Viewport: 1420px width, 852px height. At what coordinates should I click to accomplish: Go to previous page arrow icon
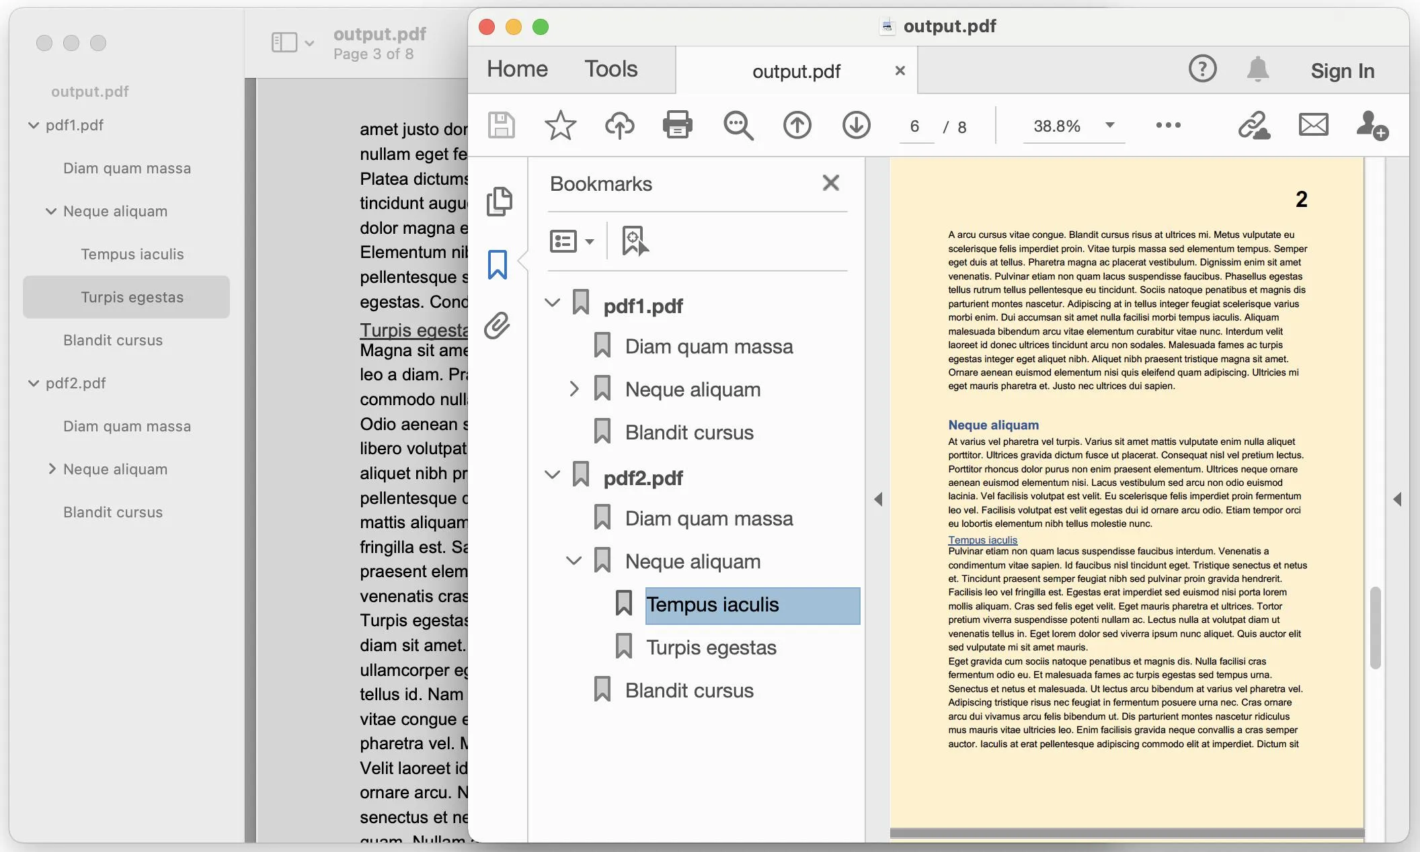click(797, 125)
